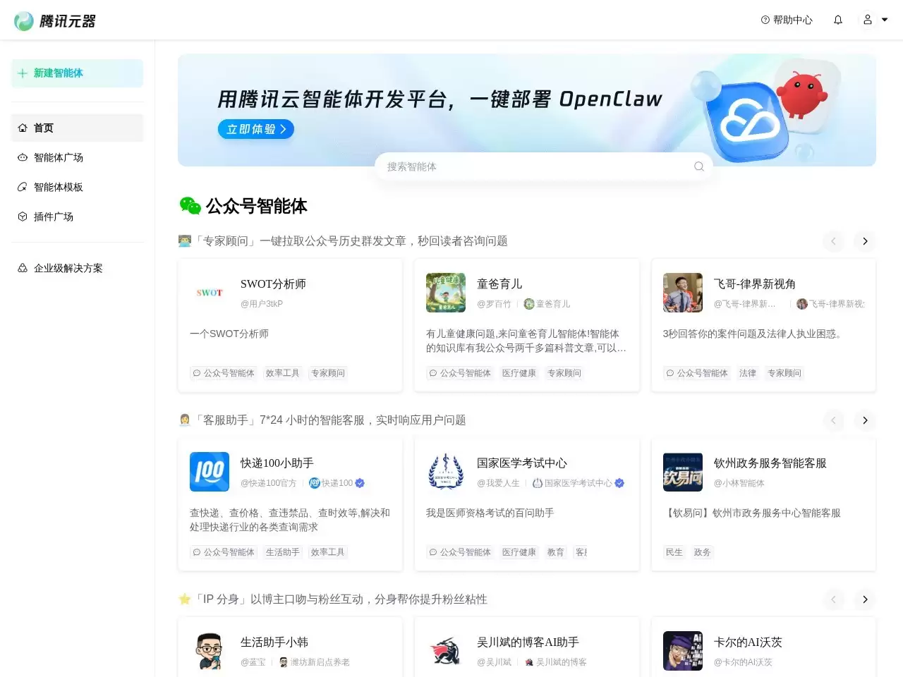The height and width of the screenshot is (677, 903).
Task: Open 快递100小助手 logo
Action: (210, 472)
